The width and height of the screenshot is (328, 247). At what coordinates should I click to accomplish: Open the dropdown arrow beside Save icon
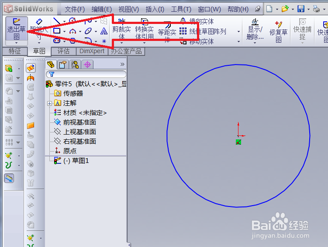308,9
